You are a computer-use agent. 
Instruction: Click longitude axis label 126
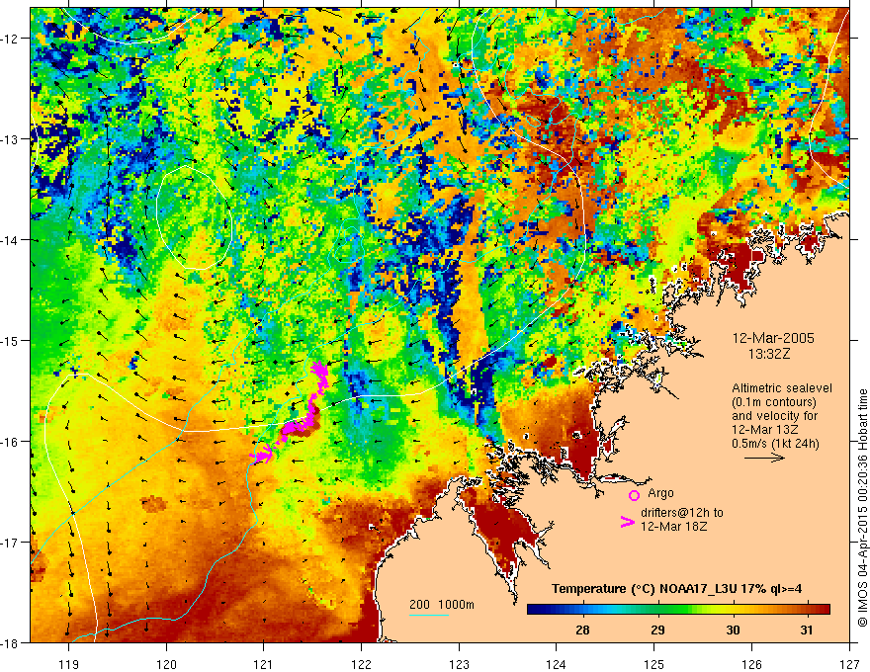(751, 665)
